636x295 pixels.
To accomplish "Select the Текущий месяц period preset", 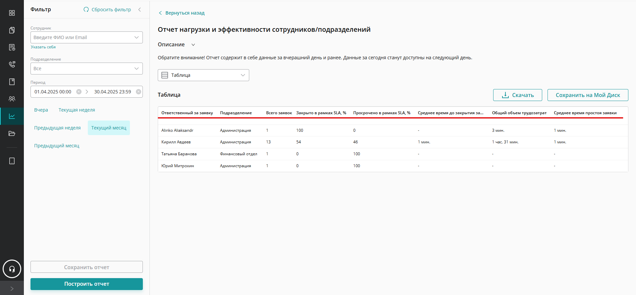I will point(109,128).
